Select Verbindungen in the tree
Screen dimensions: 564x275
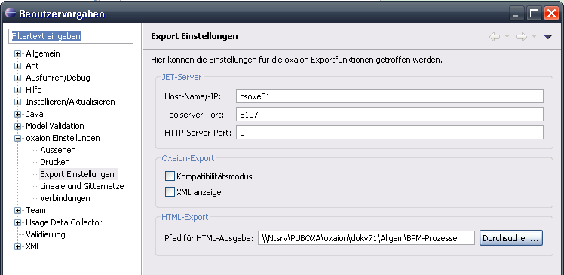(x=65, y=198)
